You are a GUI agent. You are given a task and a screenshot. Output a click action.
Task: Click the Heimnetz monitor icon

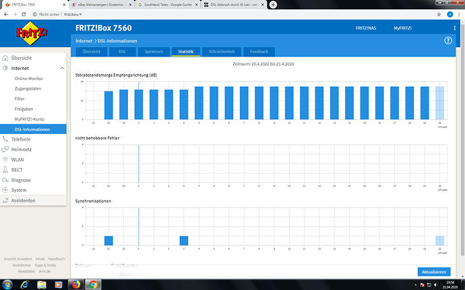(5, 149)
